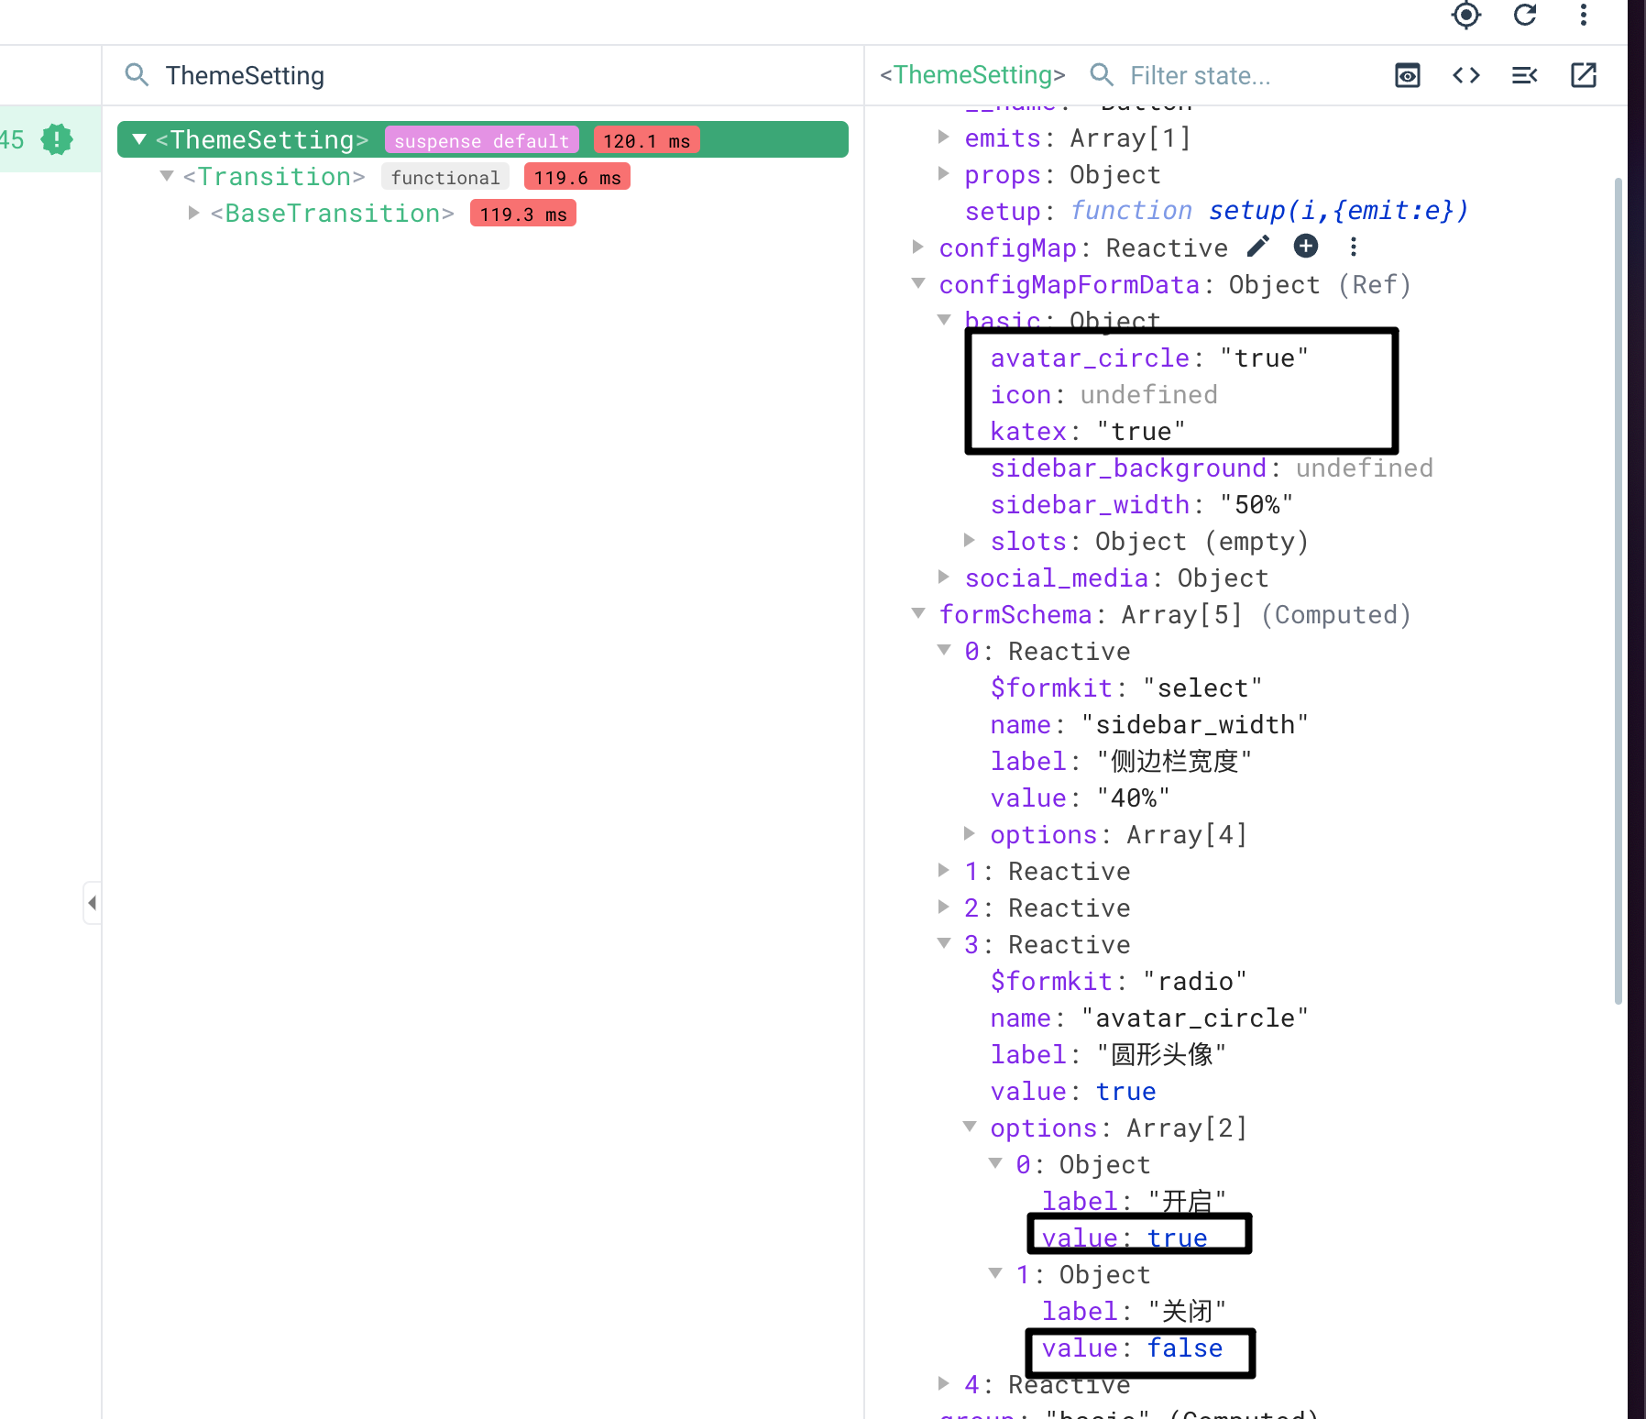Click the pencil edit icon beside configMap
This screenshot has width=1646, height=1419.
pos(1258,246)
